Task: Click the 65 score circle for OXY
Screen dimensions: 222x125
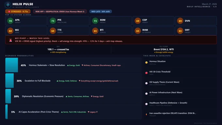Action: coord(180,31)
